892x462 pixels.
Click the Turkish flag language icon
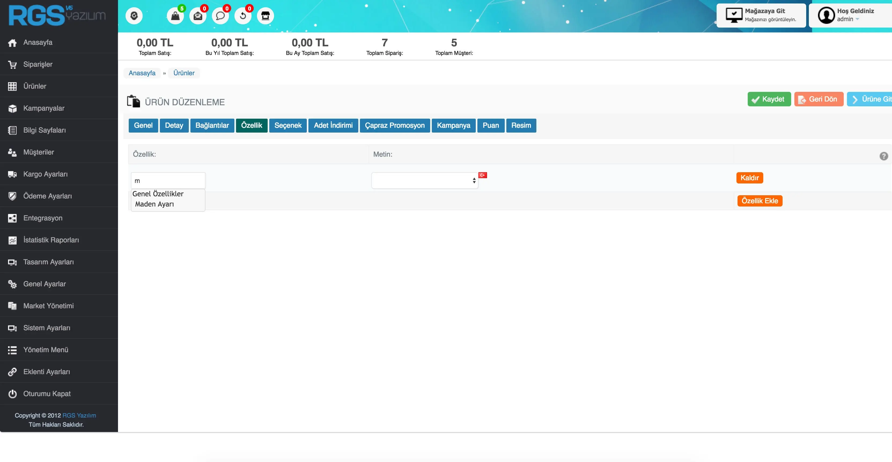[x=482, y=175]
